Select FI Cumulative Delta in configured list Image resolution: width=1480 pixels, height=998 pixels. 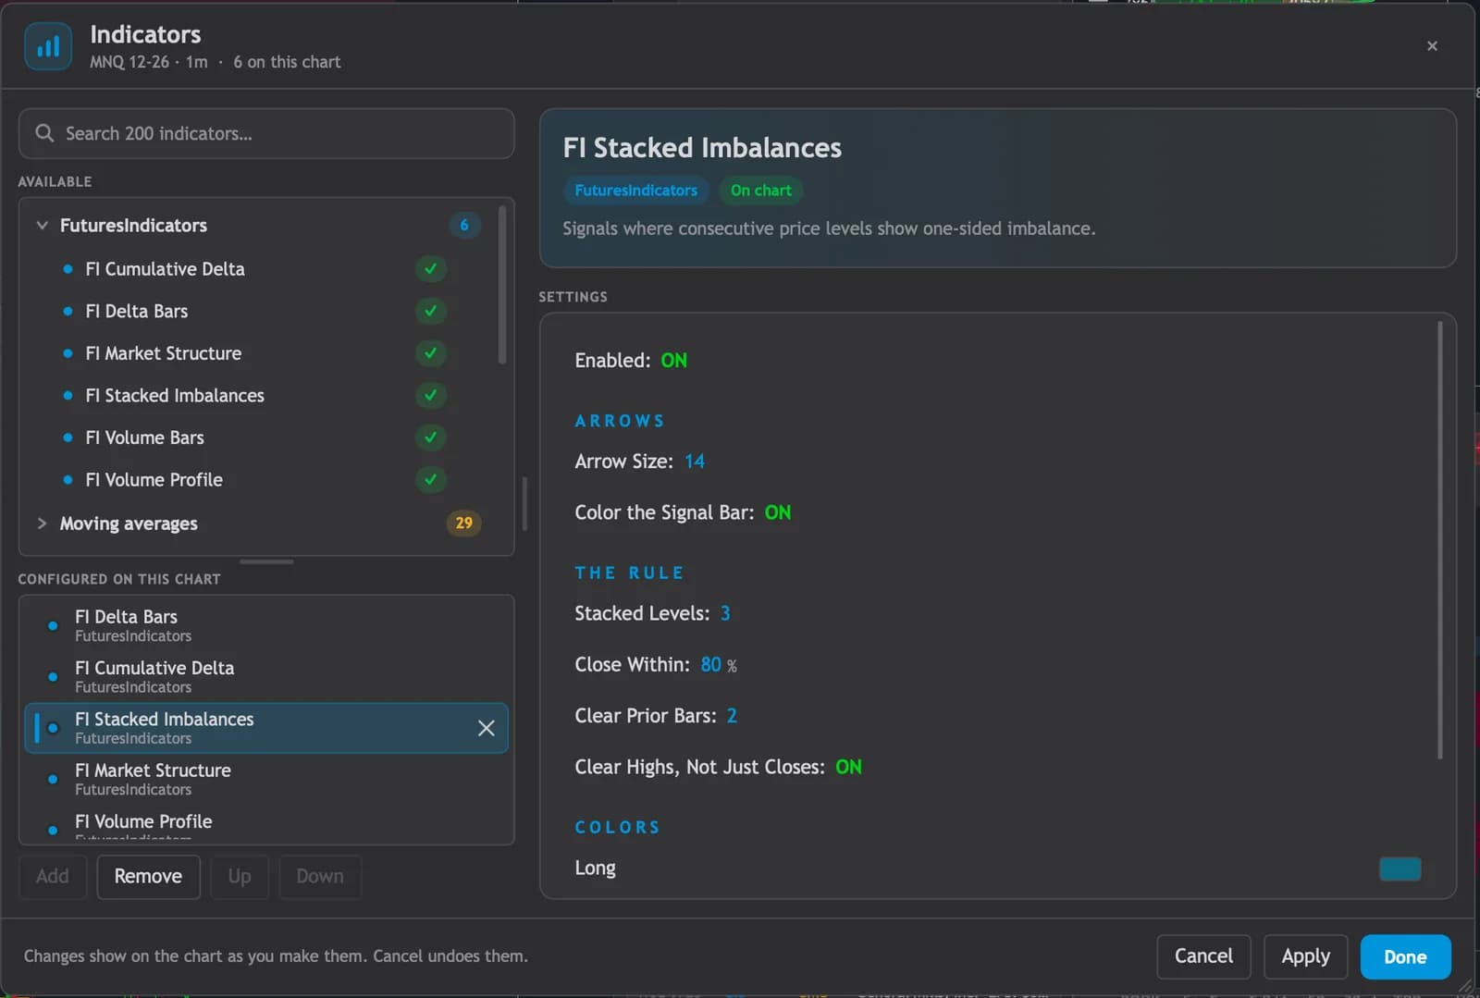(266, 676)
